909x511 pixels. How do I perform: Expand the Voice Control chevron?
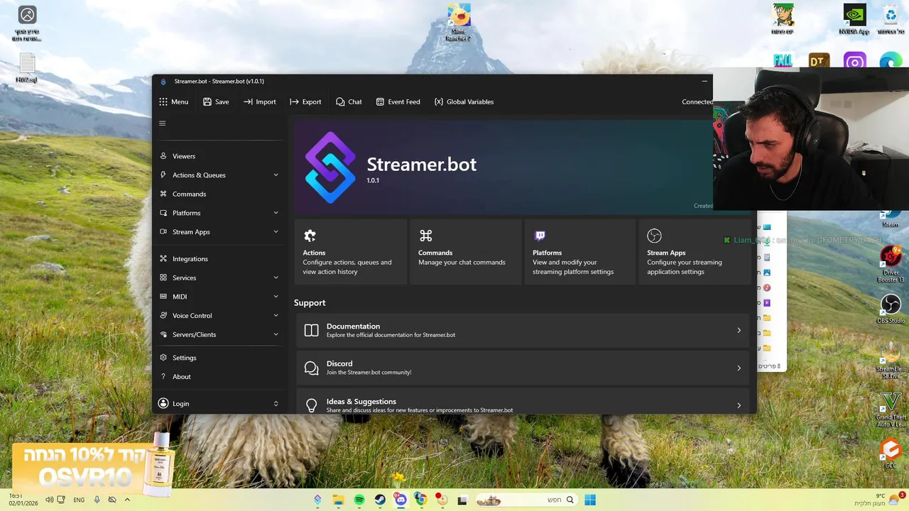tap(276, 316)
